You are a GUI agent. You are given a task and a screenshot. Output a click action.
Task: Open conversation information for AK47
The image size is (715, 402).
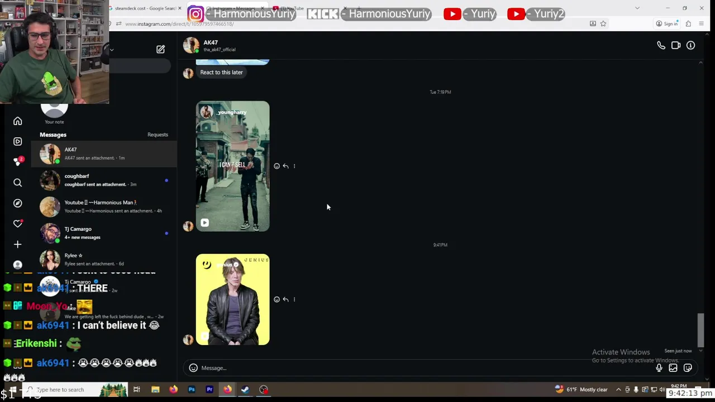(x=691, y=45)
